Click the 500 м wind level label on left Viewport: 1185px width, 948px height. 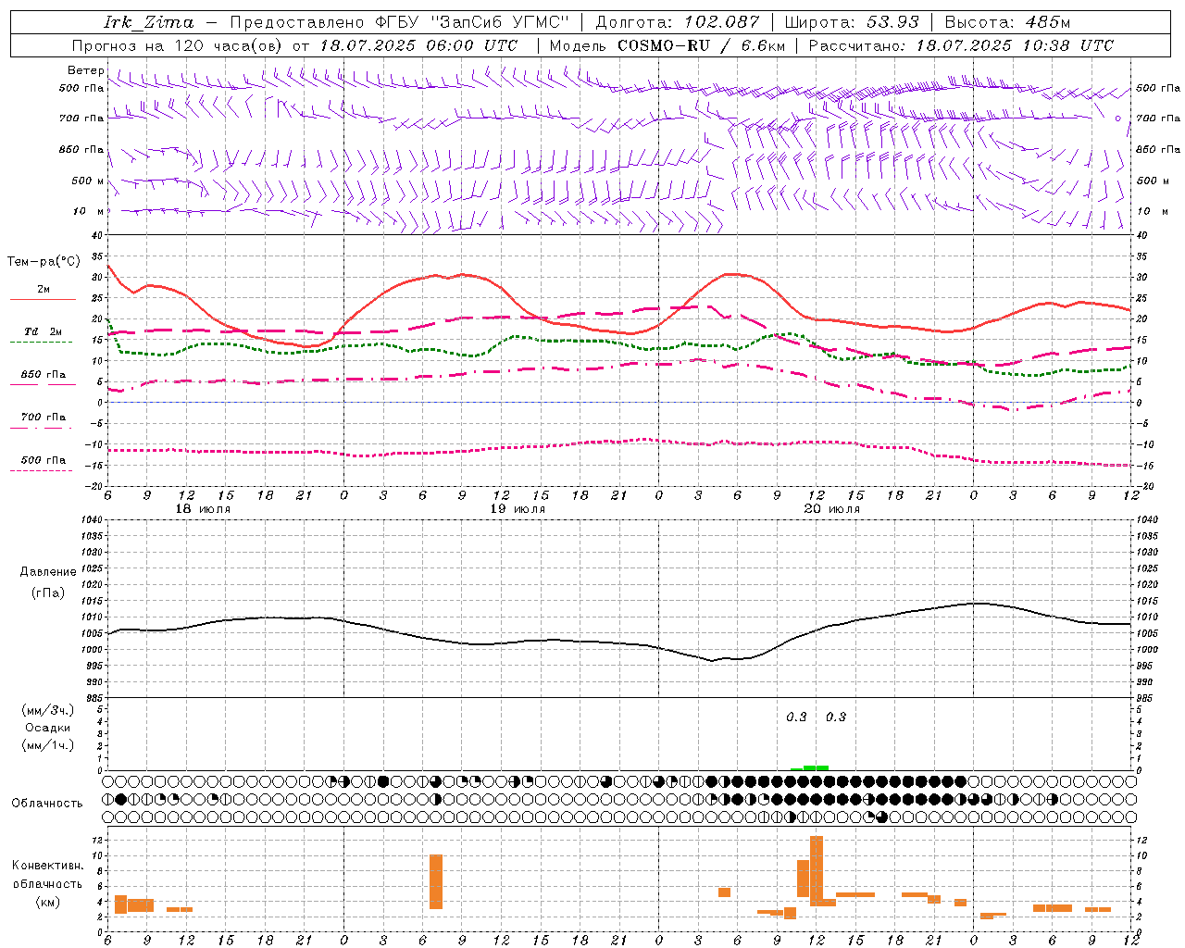point(88,181)
